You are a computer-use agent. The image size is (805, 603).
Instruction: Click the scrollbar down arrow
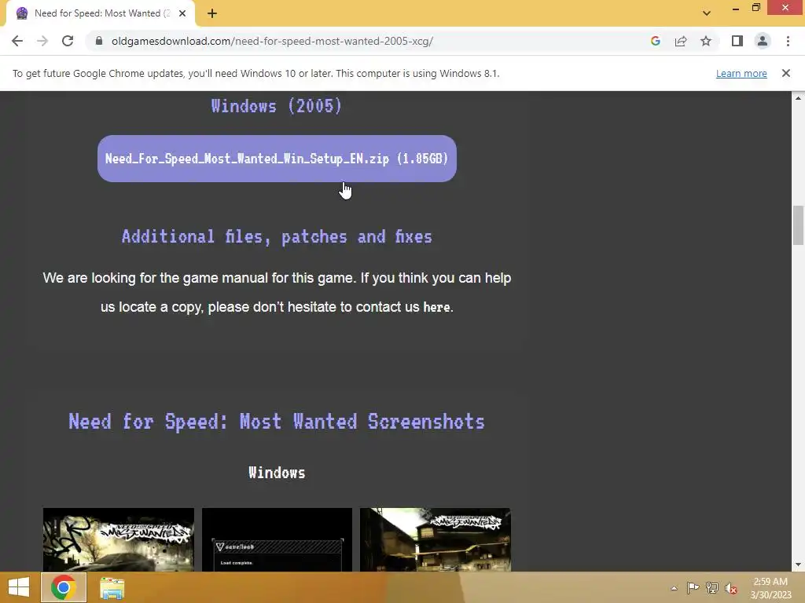pos(798,565)
